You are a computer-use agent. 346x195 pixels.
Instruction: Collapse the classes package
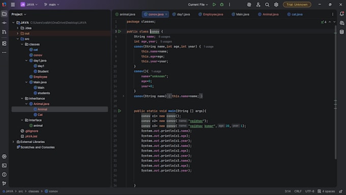coord(22,44)
